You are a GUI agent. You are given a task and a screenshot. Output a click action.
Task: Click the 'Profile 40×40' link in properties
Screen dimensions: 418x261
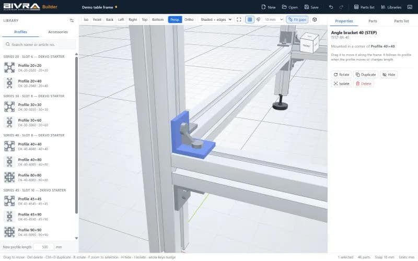tap(382, 46)
